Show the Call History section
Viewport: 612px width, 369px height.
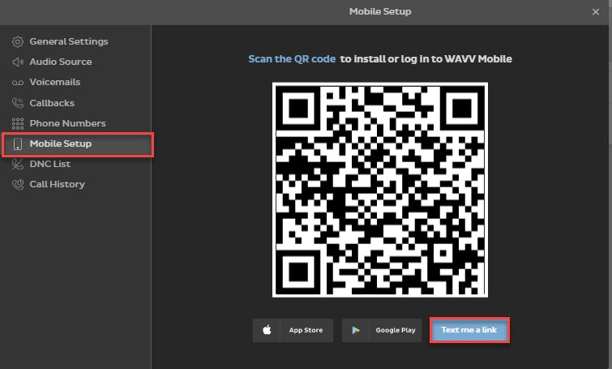click(x=57, y=184)
